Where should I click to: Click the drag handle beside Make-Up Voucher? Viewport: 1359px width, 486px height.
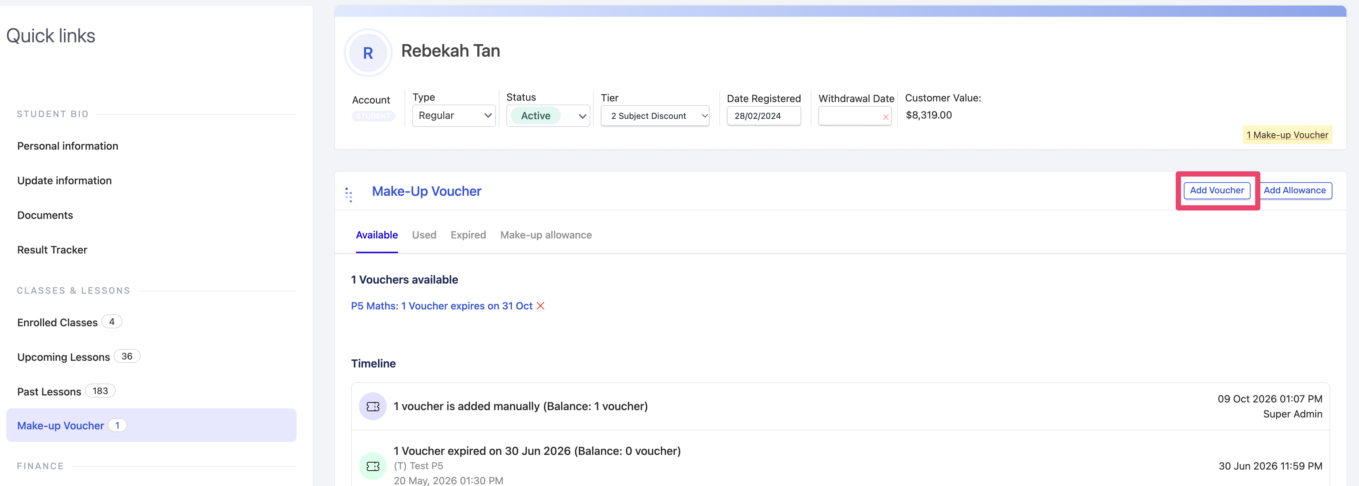349,195
